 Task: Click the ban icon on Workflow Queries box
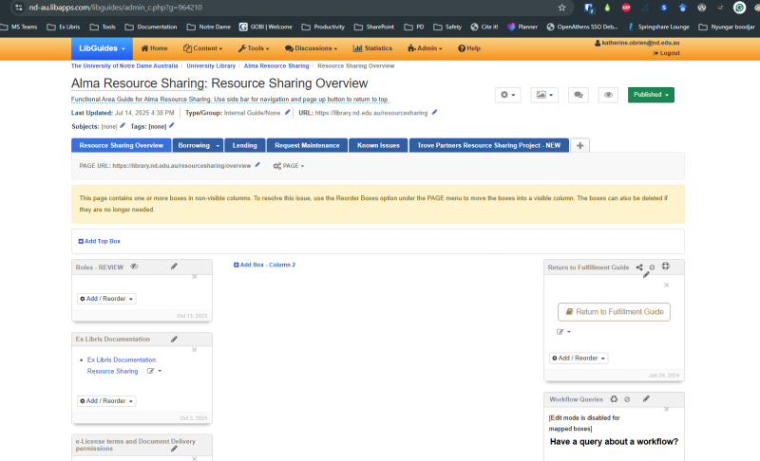tap(627, 399)
